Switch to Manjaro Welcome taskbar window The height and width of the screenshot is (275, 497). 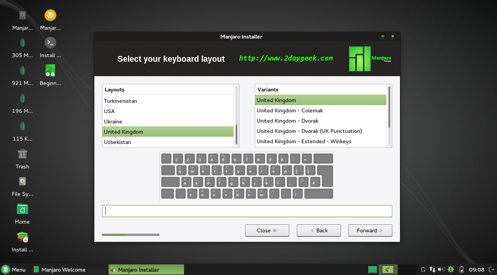59,270
